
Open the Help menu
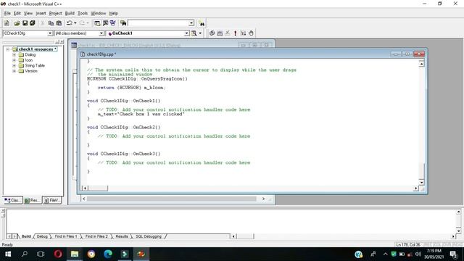point(113,13)
